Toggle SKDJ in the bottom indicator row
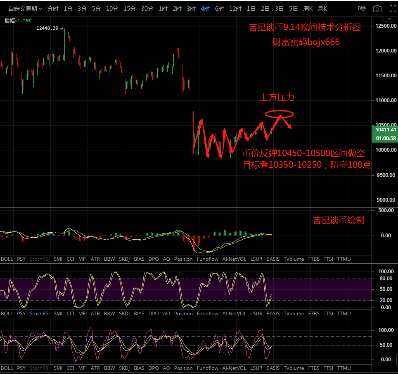The image size is (398, 374). [x=124, y=368]
